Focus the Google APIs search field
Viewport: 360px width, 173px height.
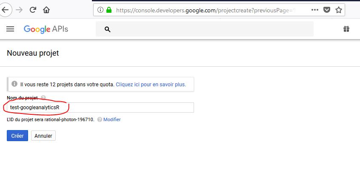point(205,29)
